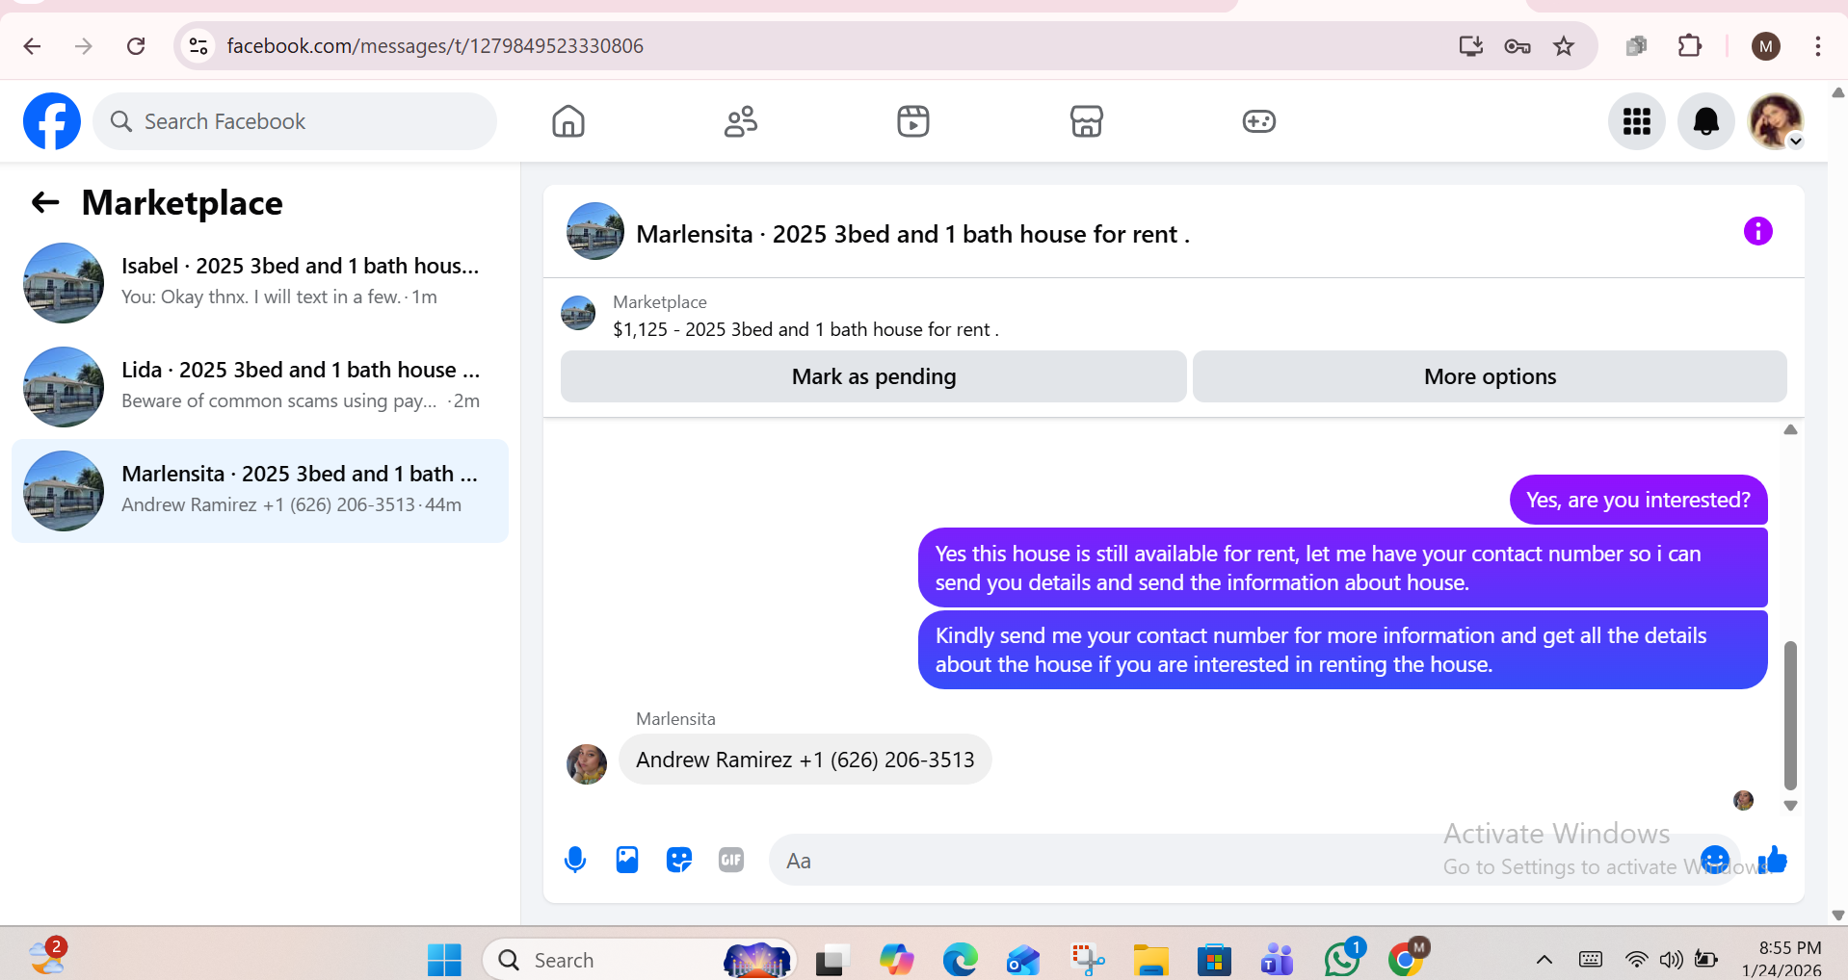Click the chat scroll up arrow

[1790, 430]
